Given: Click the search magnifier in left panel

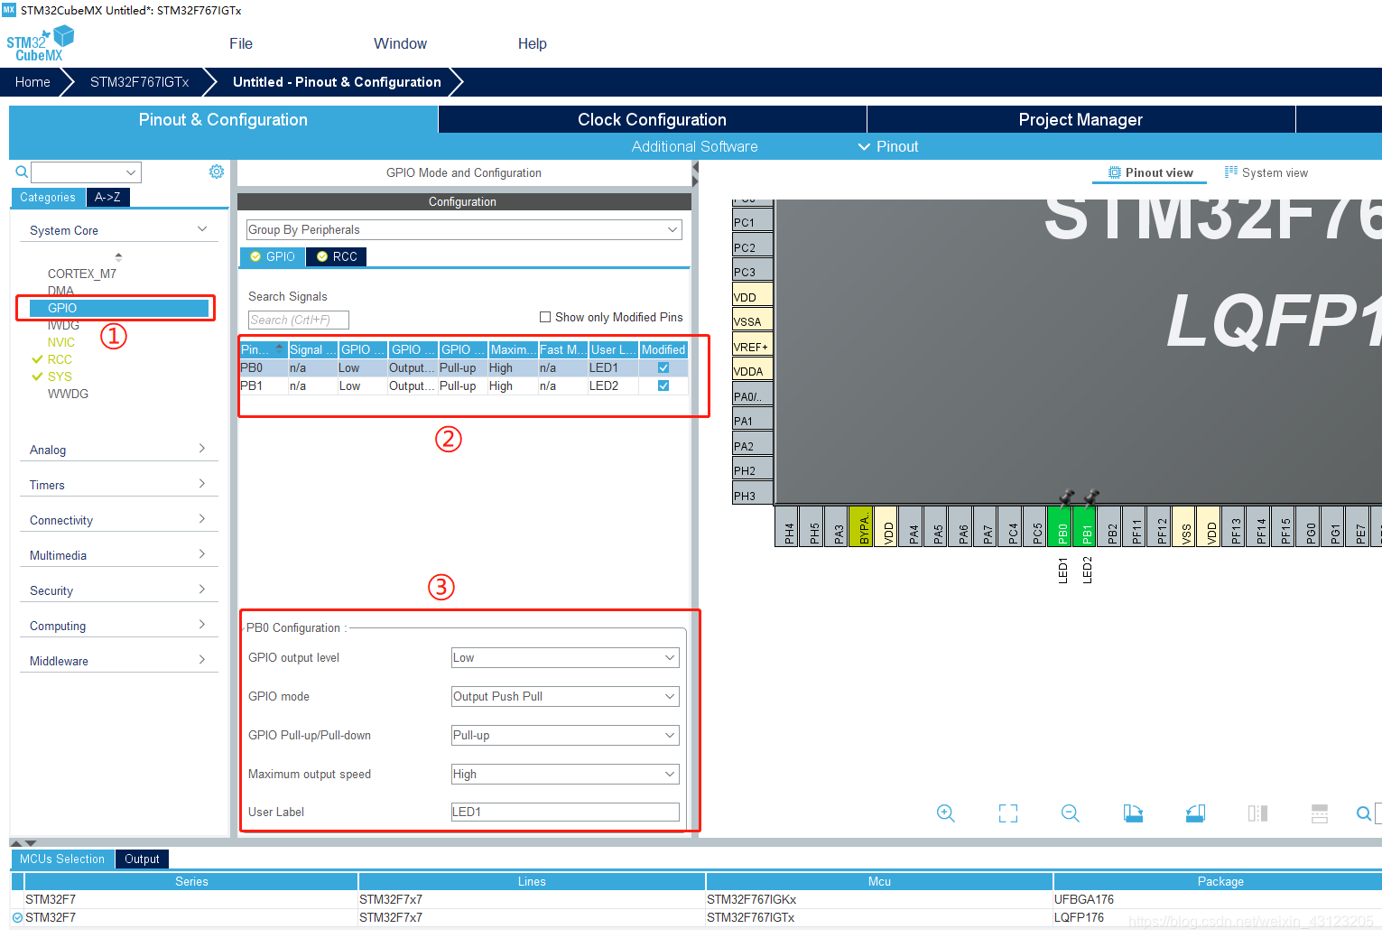Looking at the screenshot, I should coord(22,172).
